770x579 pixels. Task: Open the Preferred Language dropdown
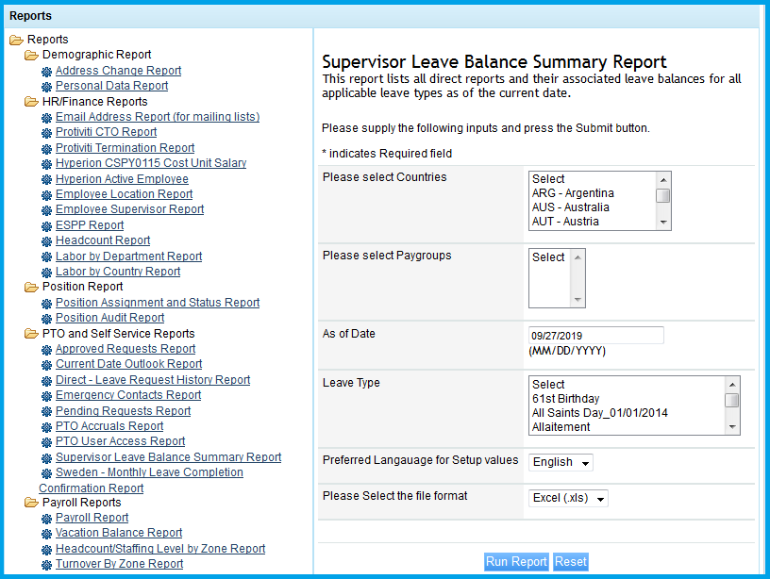coord(562,462)
